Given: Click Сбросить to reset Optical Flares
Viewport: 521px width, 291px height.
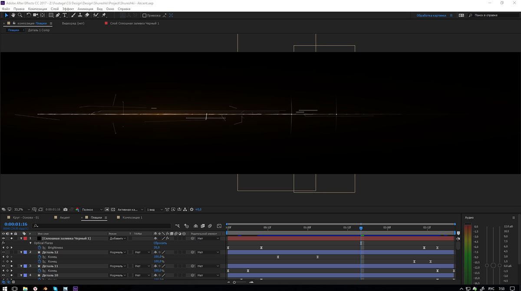Looking at the screenshot, I should tap(160, 243).
